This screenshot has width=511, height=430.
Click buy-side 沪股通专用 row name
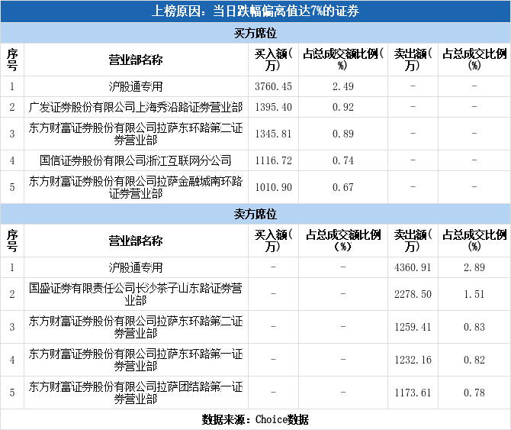coord(136,86)
